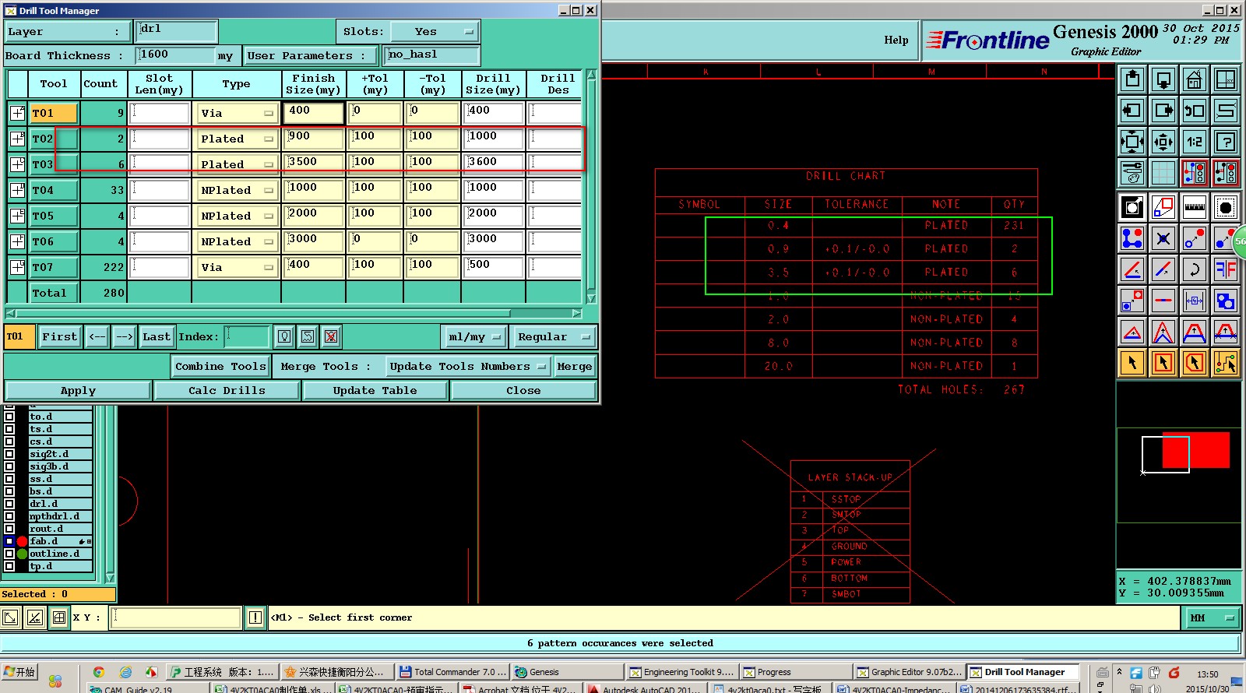Switch to Genesis taskbar window
This screenshot has height=693, width=1246.
[x=566, y=672]
